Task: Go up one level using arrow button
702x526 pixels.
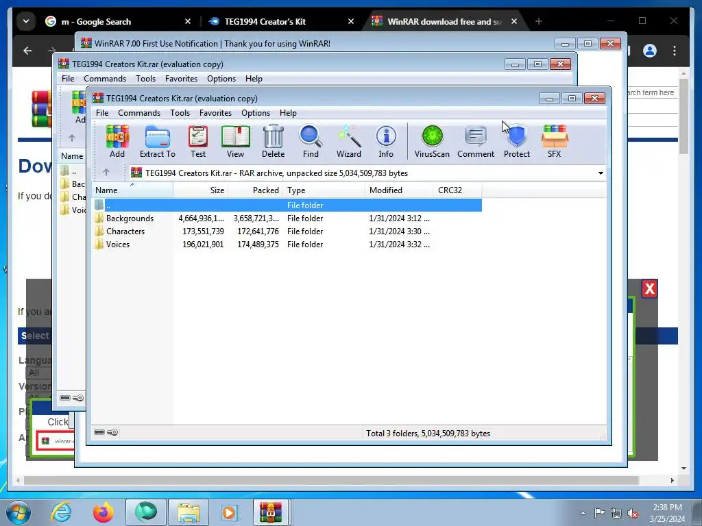Action: click(106, 172)
